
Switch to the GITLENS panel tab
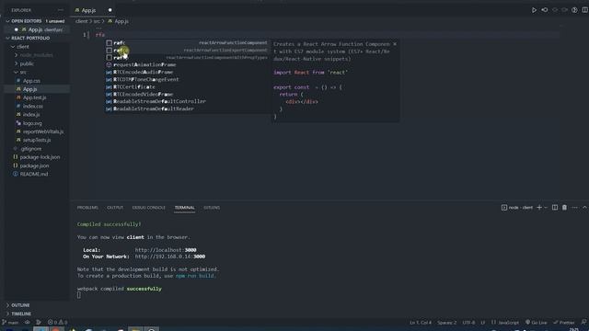(x=212, y=208)
